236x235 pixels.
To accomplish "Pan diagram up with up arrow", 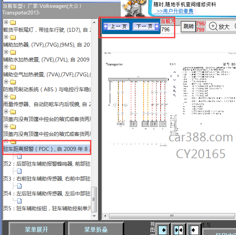I will point(174,72).
